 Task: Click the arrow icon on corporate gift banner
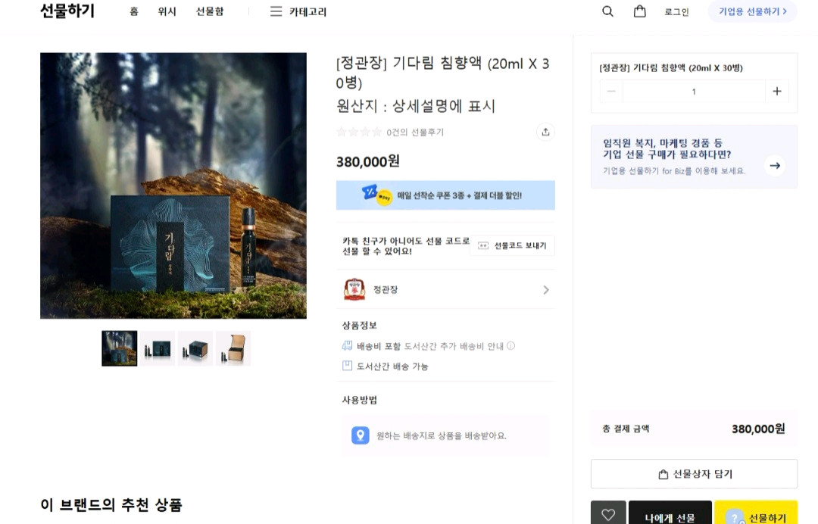774,165
